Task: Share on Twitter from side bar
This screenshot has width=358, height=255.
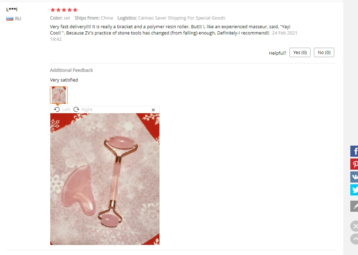Action: 354,190
